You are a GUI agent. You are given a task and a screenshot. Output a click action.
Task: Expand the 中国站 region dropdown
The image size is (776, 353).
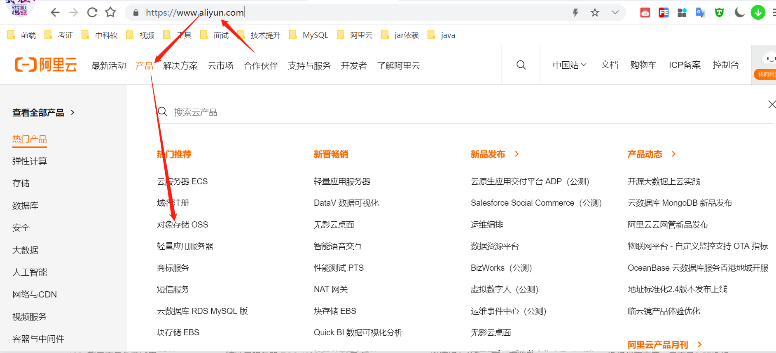pos(570,65)
